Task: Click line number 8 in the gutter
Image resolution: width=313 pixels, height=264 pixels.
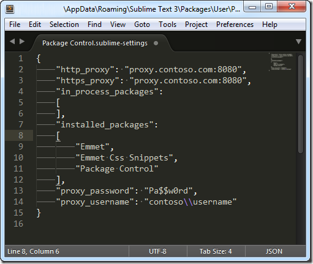Action: coord(21,135)
